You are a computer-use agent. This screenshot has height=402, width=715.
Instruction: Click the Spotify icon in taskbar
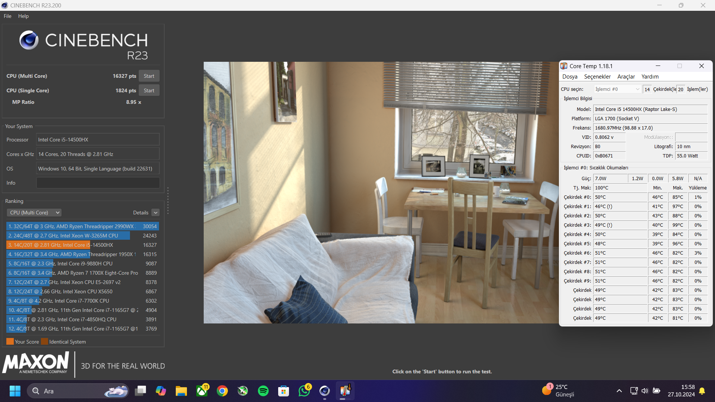263,391
